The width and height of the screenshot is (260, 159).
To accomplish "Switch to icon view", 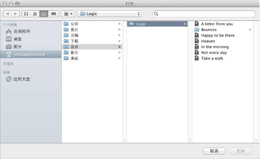I will tap(26, 14).
